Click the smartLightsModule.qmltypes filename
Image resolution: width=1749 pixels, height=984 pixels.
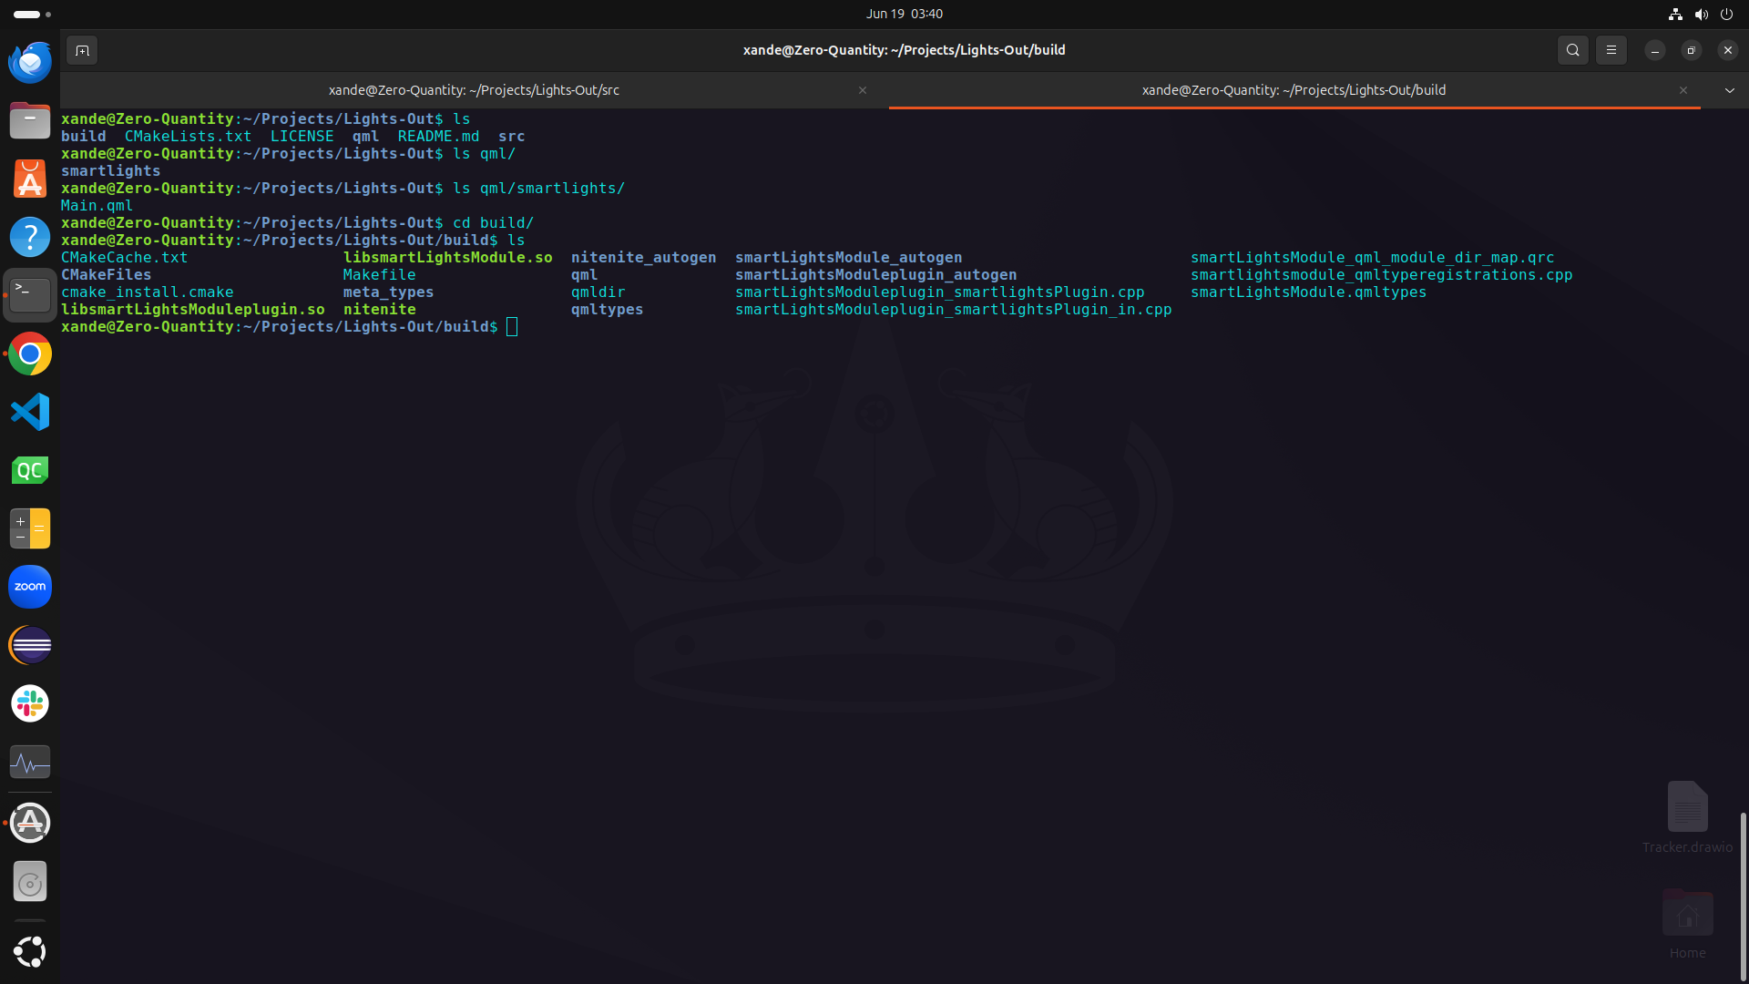(1309, 292)
